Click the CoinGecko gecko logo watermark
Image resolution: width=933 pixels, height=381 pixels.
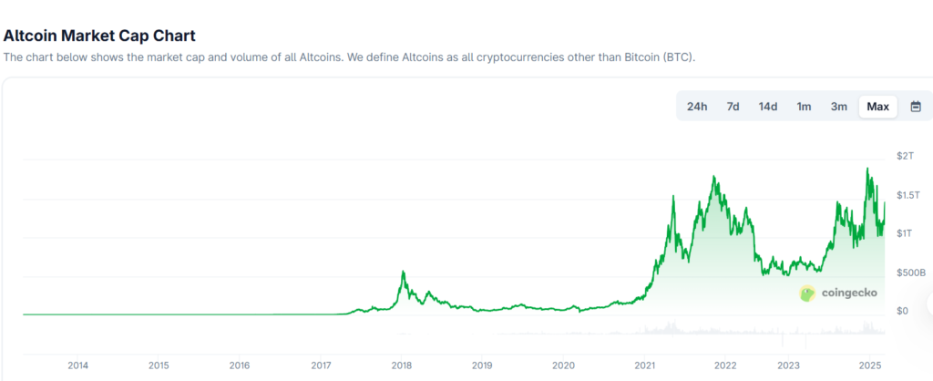point(807,293)
